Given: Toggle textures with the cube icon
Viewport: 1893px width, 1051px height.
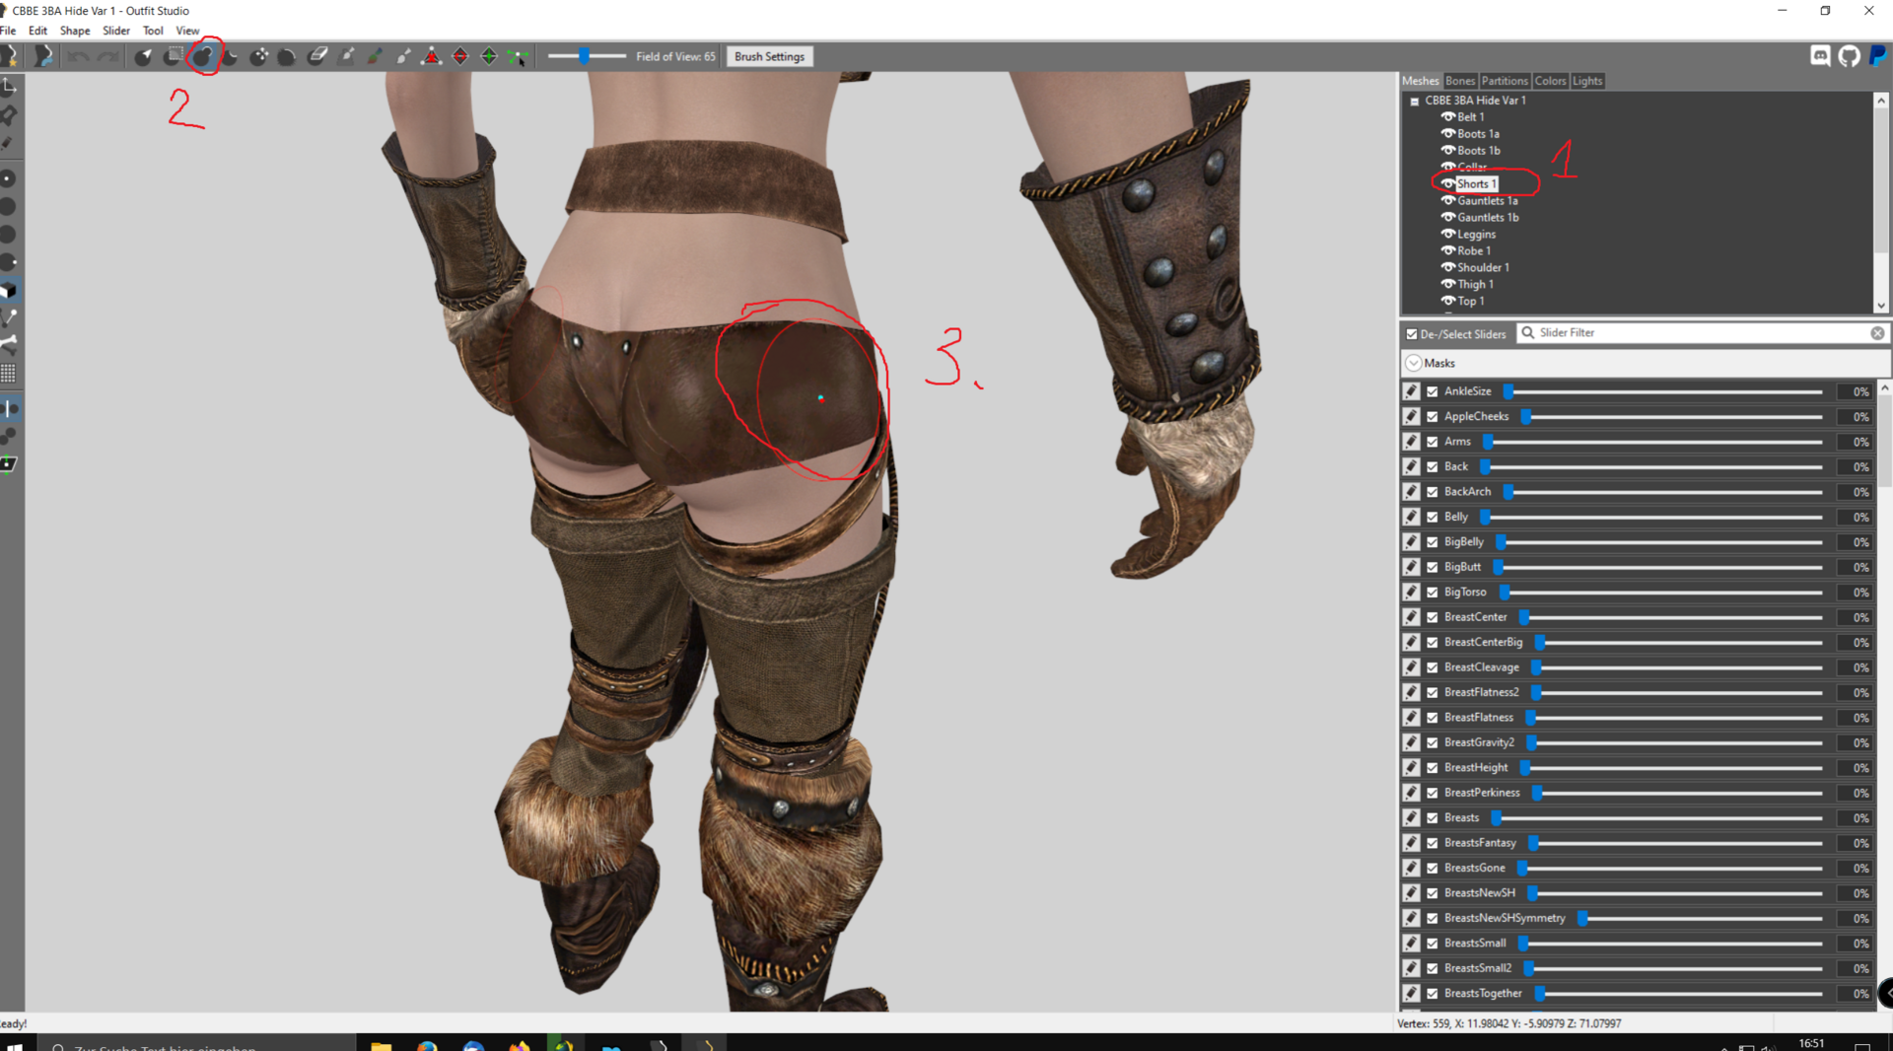Looking at the screenshot, I should pos(9,291).
